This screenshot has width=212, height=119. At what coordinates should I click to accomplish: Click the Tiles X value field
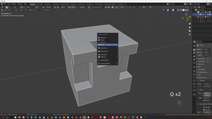207,93
